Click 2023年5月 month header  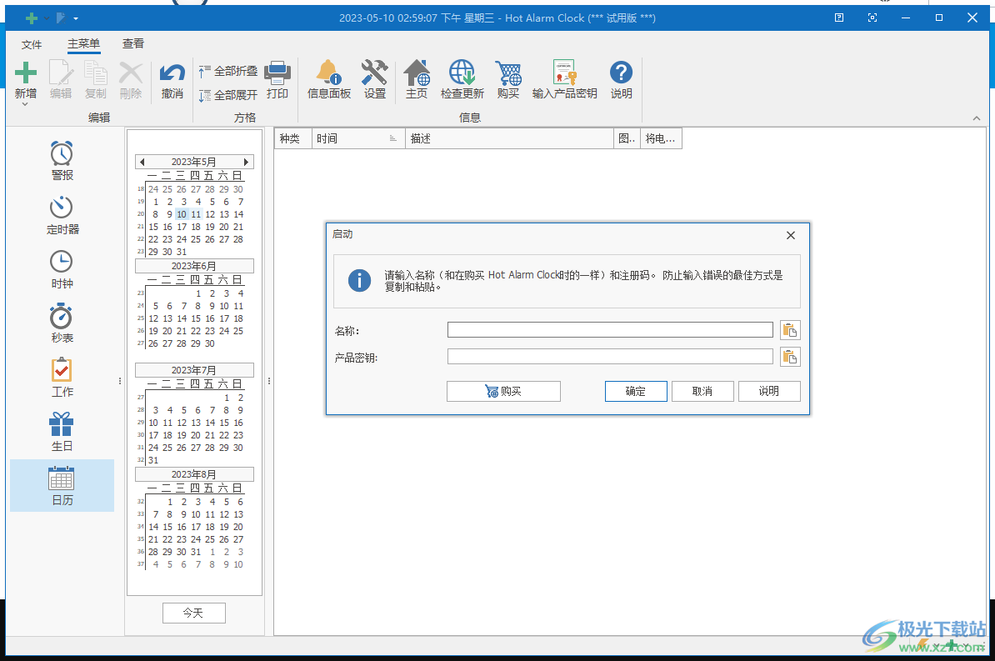coord(193,162)
